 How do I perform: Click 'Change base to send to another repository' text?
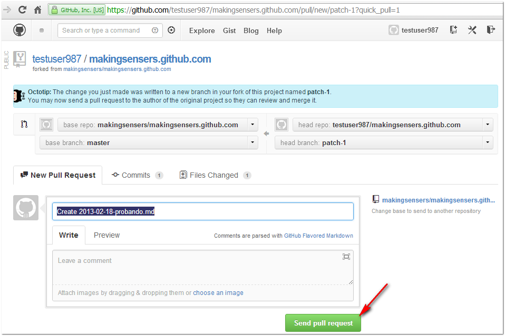(x=426, y=211)
